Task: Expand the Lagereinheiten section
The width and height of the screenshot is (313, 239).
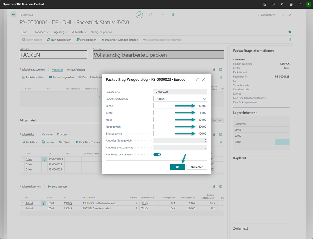Action: pos(246,113)
